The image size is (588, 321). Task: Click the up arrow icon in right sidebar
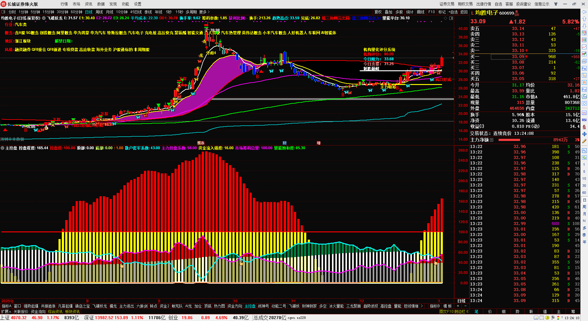[x=584, y=19]
